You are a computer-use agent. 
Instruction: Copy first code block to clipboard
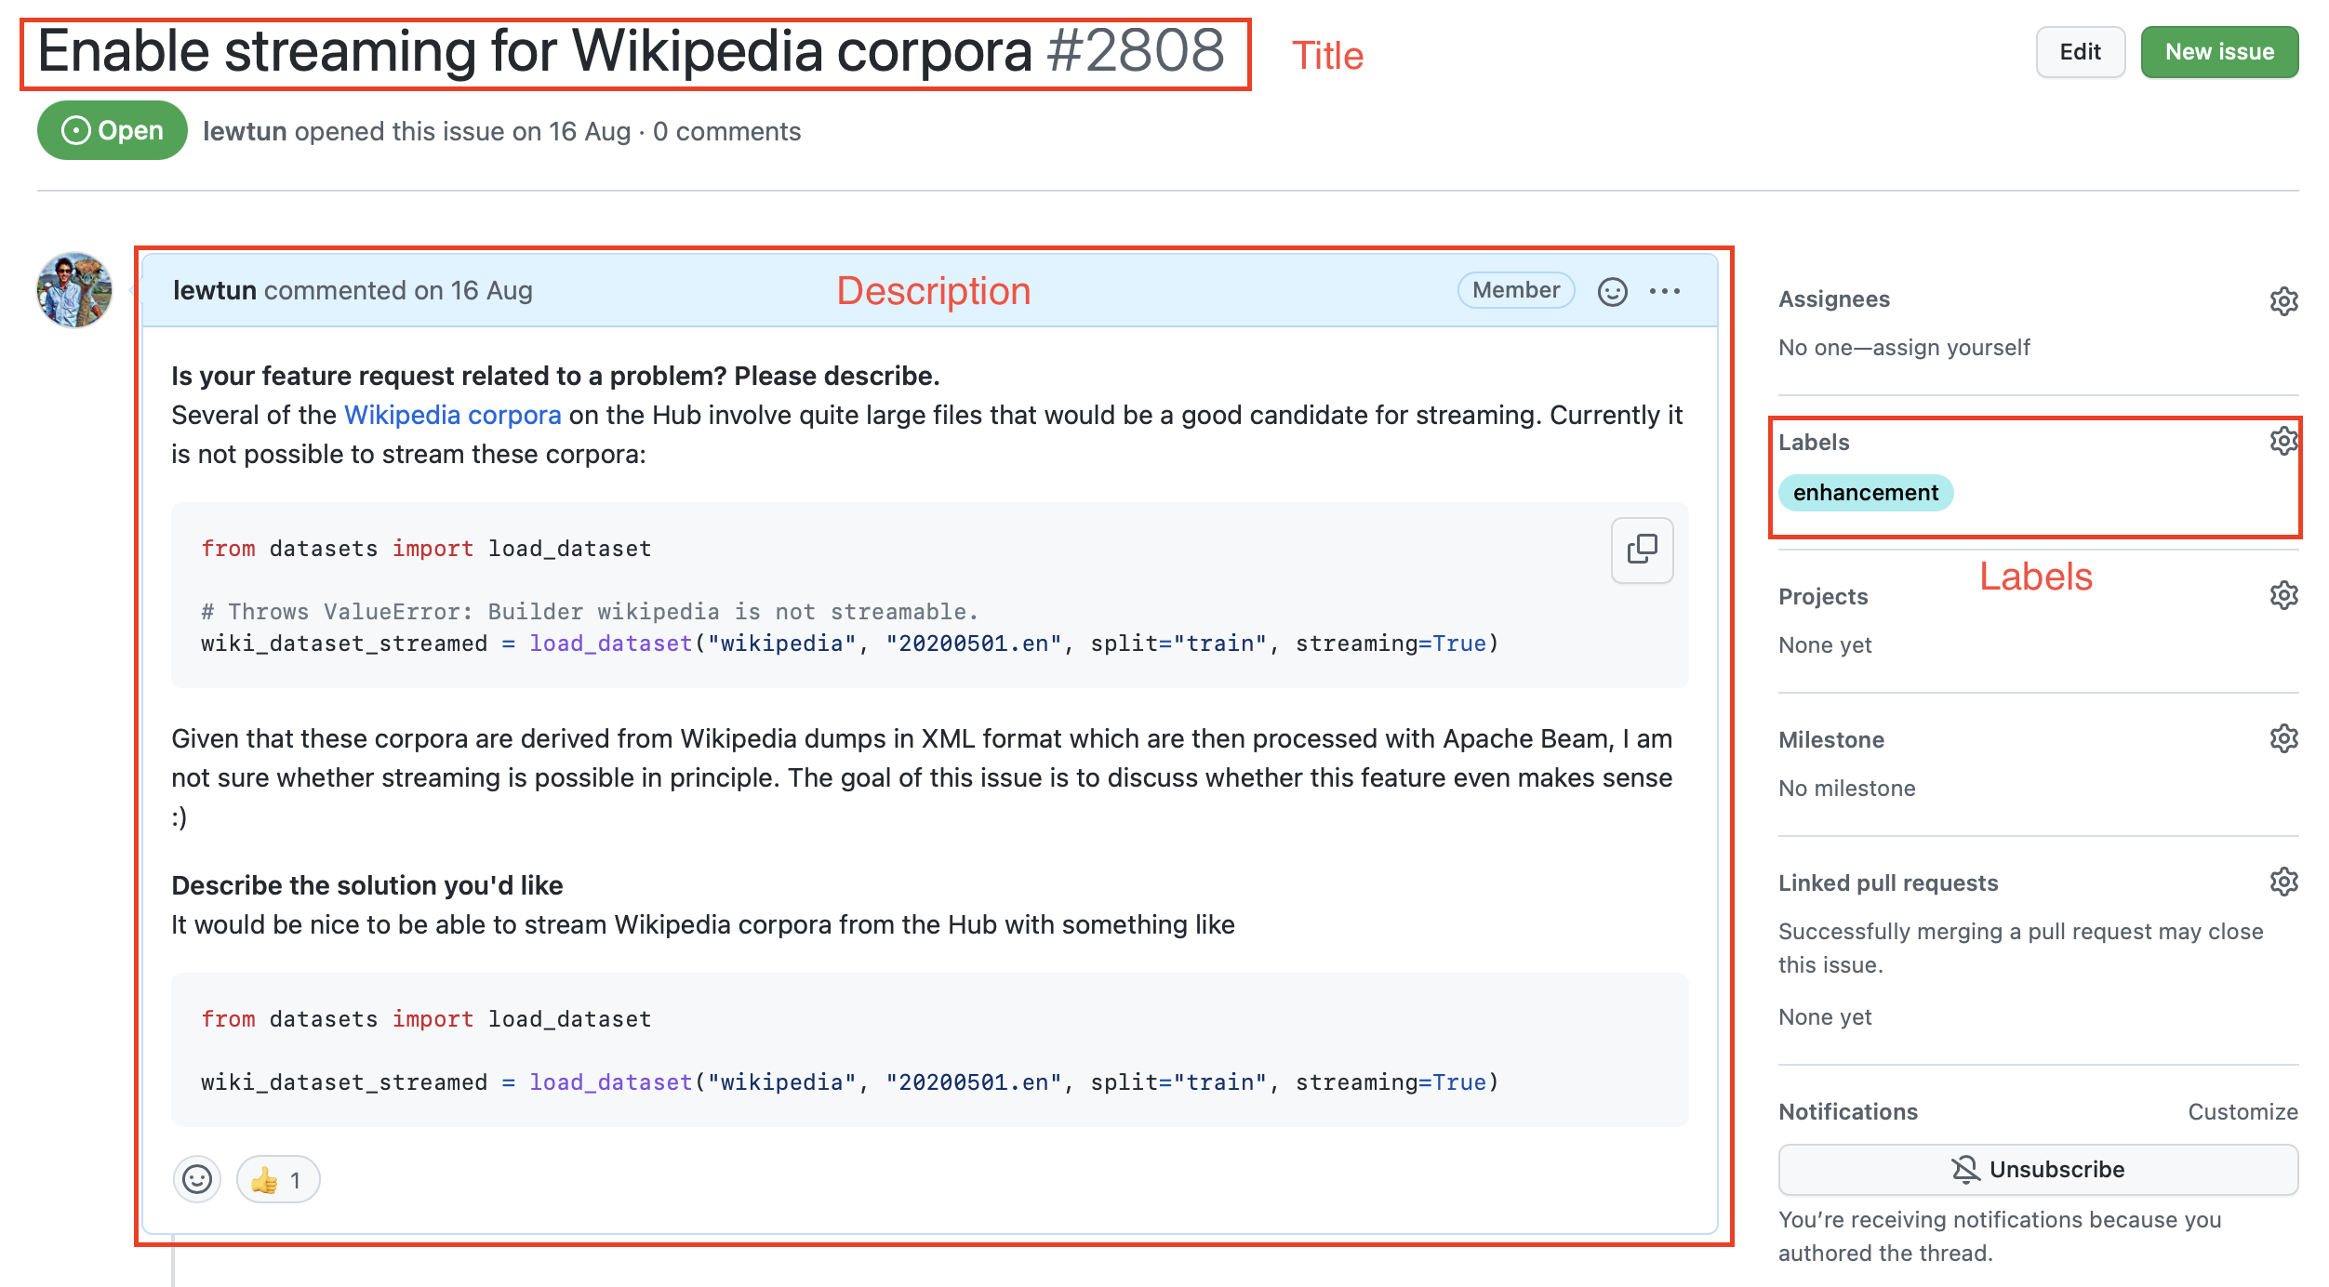(x=1642, y=550)
